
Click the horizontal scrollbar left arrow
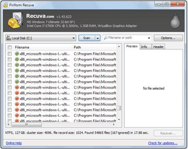click(8, 124)
